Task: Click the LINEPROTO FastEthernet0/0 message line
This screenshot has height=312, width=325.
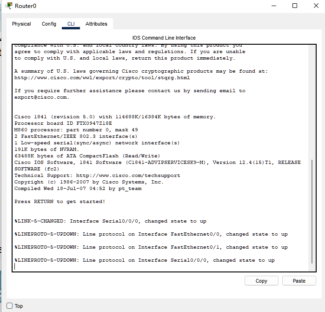Action: click(x=151, y=234)
